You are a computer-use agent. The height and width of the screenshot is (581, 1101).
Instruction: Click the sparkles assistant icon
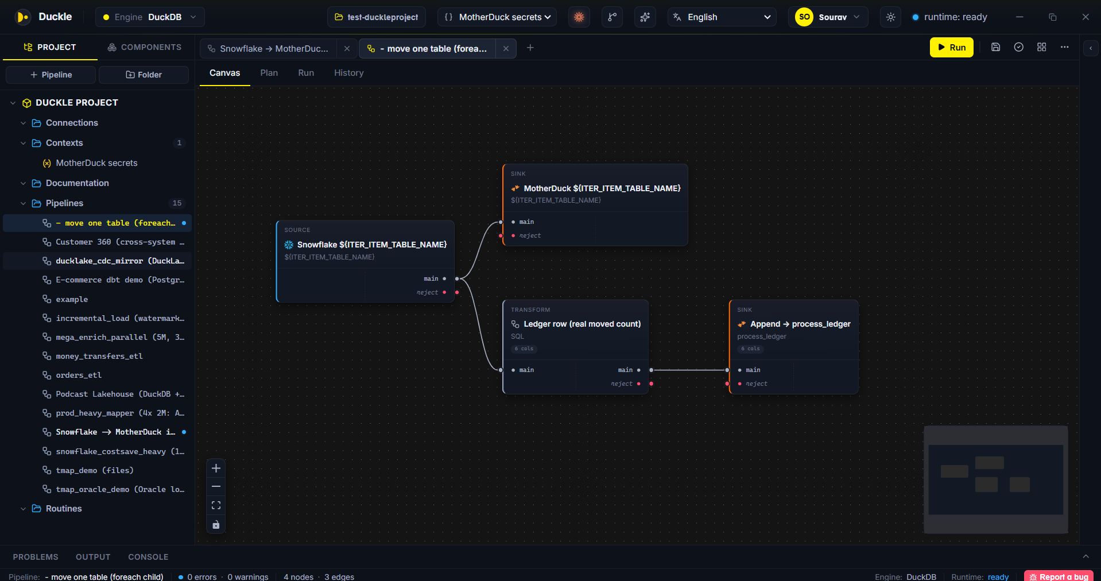(x=645, y=17)
